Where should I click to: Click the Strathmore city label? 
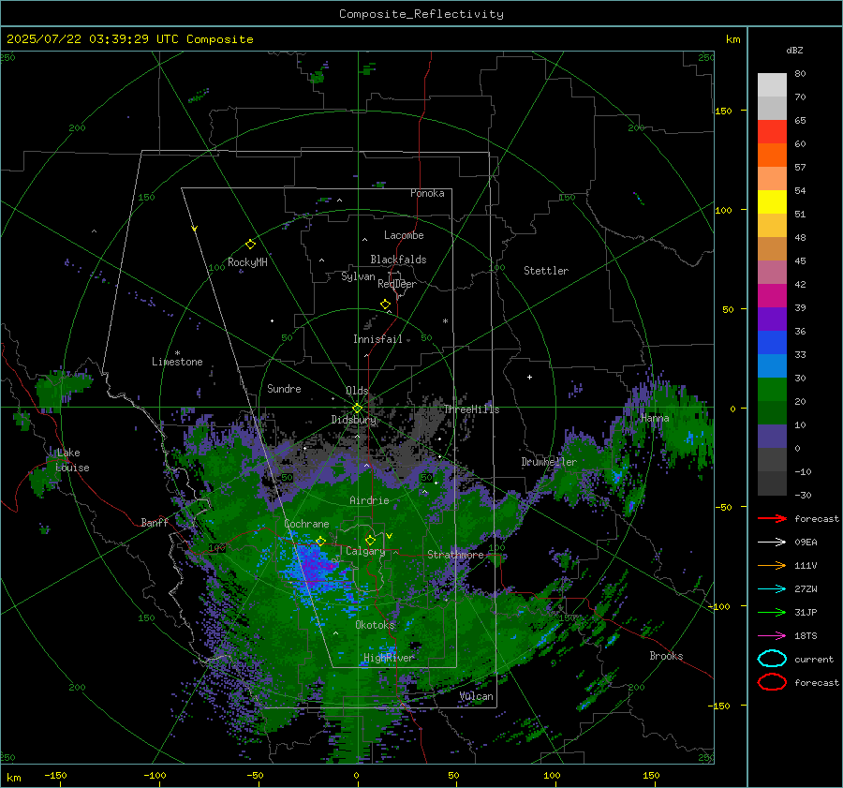(x=455, y=555)
